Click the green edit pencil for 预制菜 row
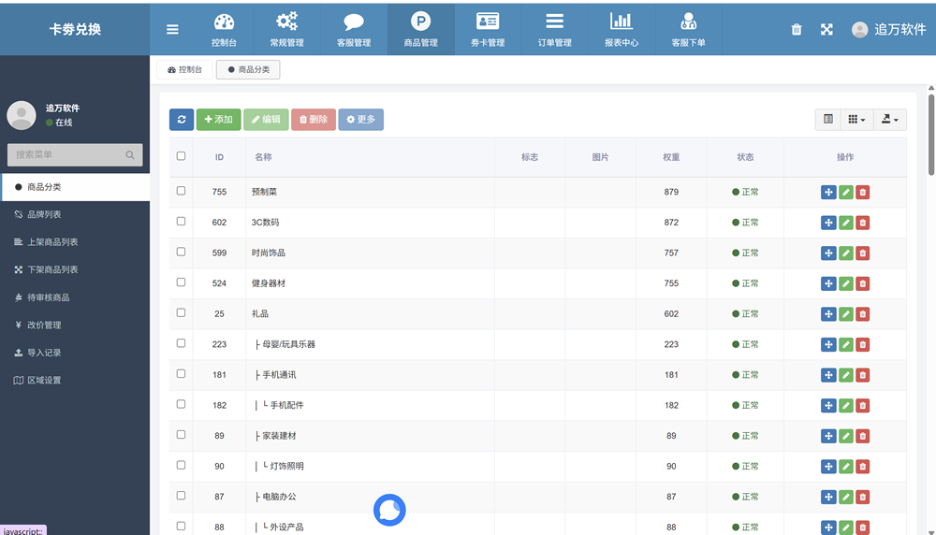936x535 pixels. tap(846, 193)
